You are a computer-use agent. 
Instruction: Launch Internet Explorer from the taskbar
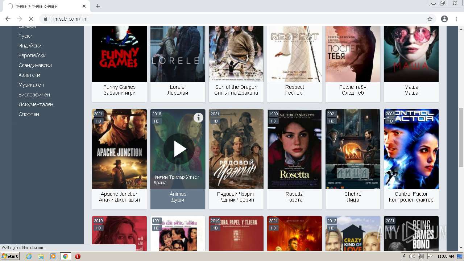(x=29, y=256)
